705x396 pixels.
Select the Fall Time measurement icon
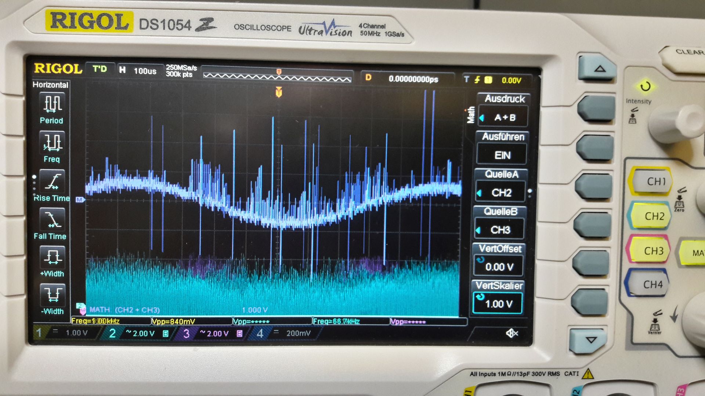tap(53, 220)
